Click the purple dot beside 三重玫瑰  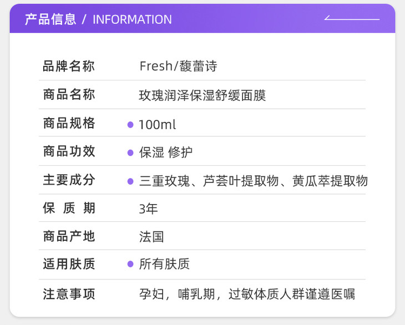(x=130, y=181)
